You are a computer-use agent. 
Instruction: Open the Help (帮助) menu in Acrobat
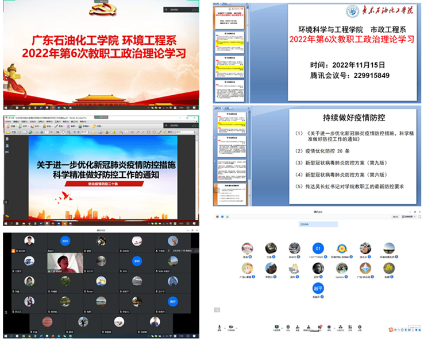(x=83, y=122)
